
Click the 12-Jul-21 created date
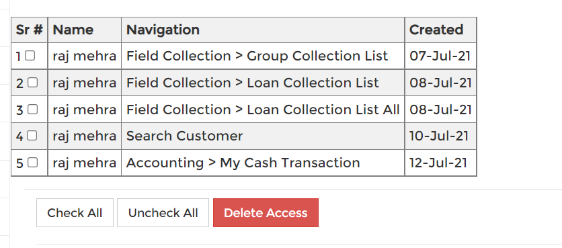(x=438, y=163)
